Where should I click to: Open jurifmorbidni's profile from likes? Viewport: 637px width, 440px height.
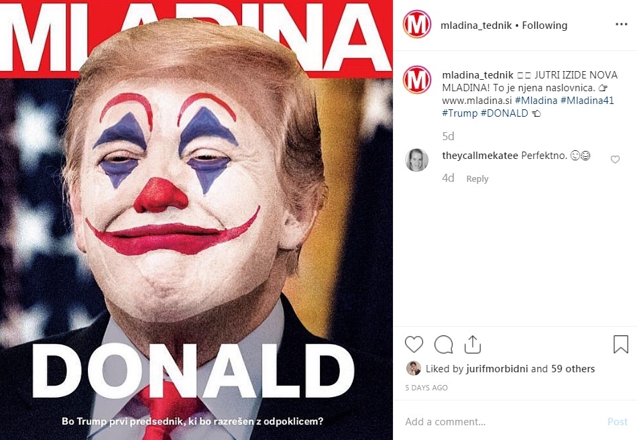(x=496, y=368)
